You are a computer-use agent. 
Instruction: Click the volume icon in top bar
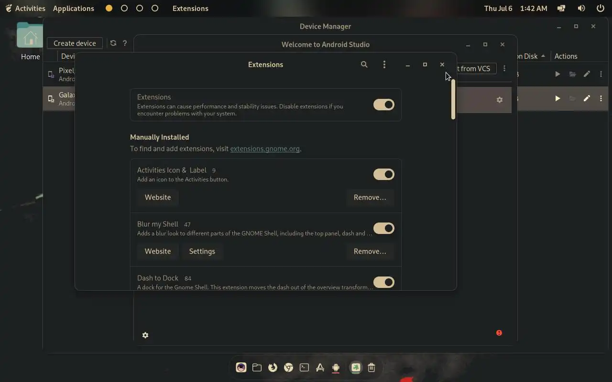[x=581, y=8]
